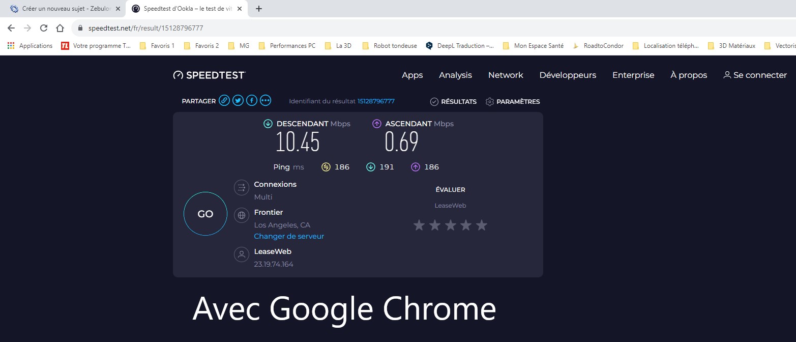Screen dimensions: 796x342
Task: Open the Apps menu item
Action: [x=412, y=75]
